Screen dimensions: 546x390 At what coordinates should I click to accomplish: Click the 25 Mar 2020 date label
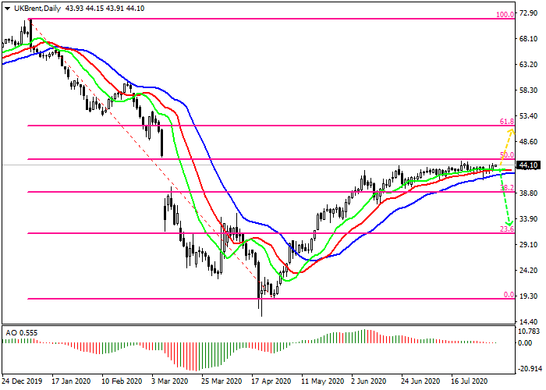point(222,381)
